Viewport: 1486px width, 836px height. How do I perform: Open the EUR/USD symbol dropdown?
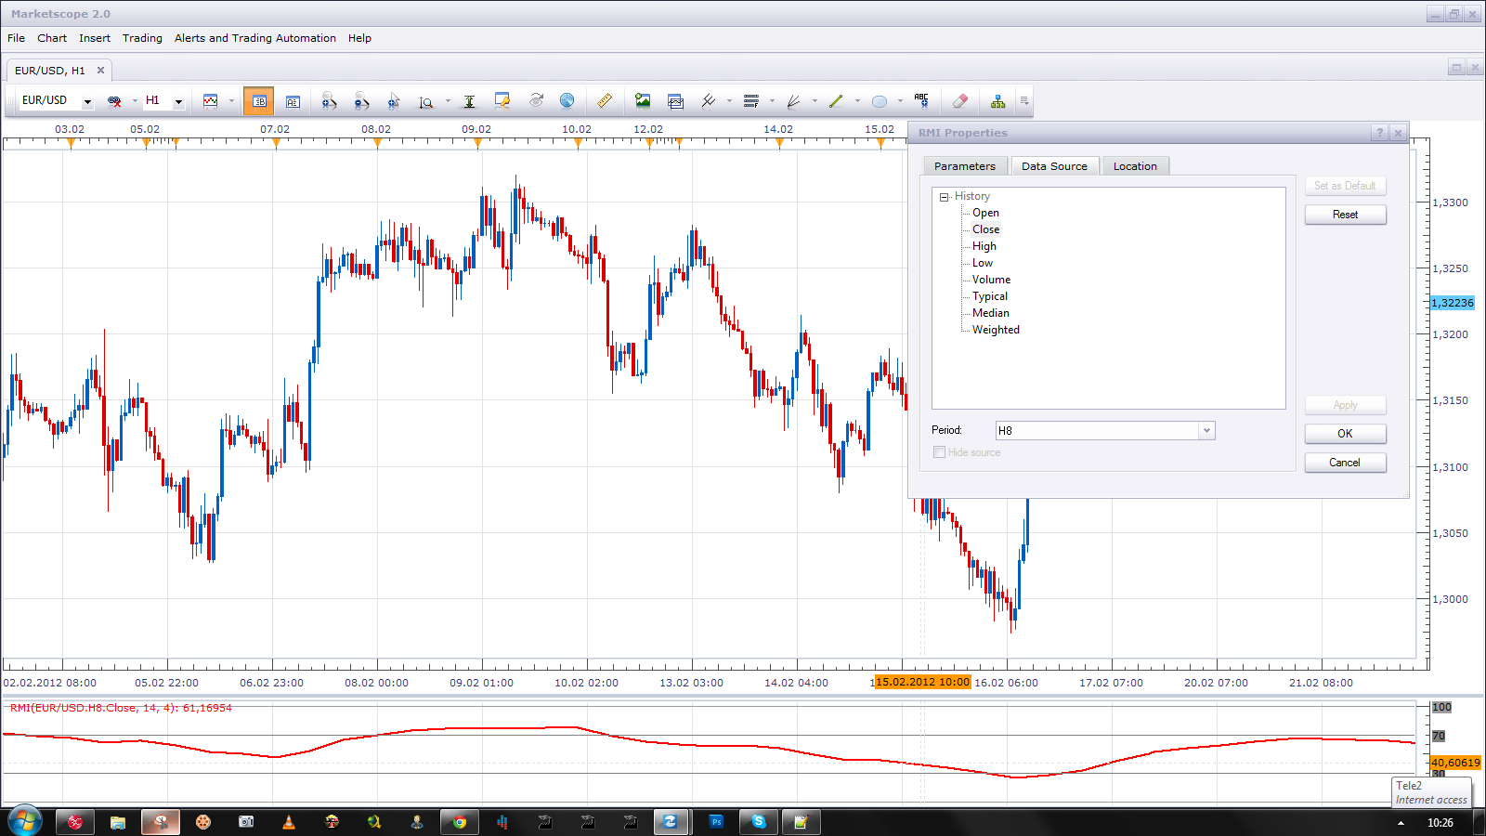pyautogui.click(x=87, y=102)
